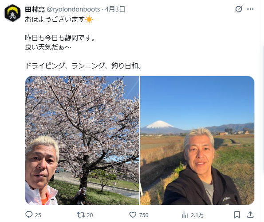This screenshot has width=264, height=222.
Task: Click the like count 750
Action: pos(144,215)
